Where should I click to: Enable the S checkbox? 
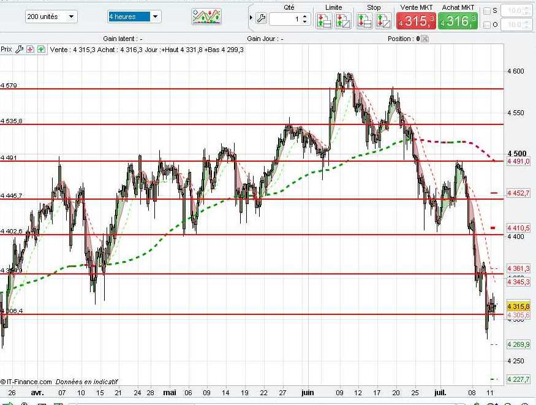click(487, 11)
